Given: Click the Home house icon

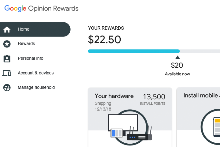Looking at the screenshot, I should tap(7, 29).
